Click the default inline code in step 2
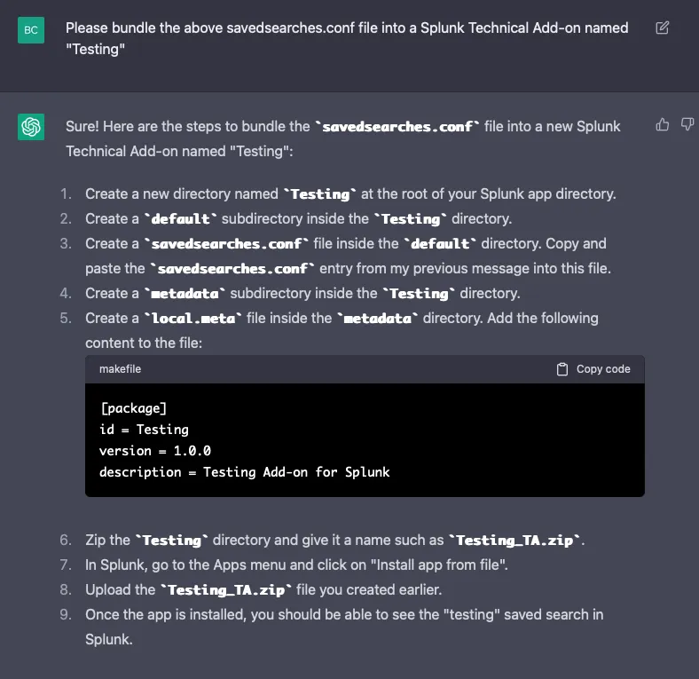The width and height of the screenshot is (699, 679). 181,219
